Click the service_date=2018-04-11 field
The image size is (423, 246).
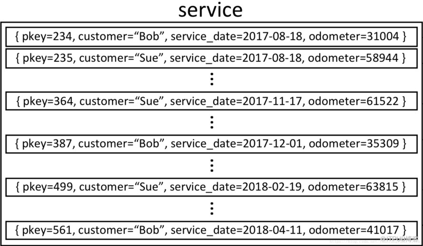tap(235, 230)
